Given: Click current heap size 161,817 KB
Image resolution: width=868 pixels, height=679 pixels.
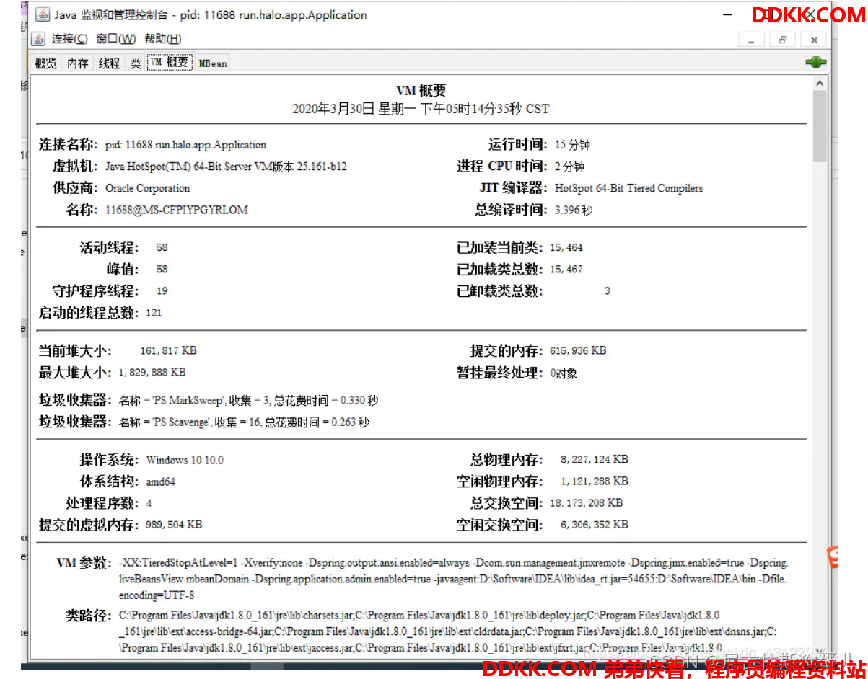Looking at the screenshot, I should pyautogui.click(x=168, y=351).
